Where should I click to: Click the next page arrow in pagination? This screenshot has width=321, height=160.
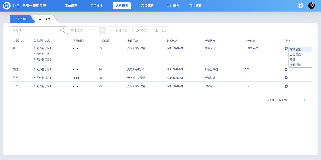click(311, 100)
